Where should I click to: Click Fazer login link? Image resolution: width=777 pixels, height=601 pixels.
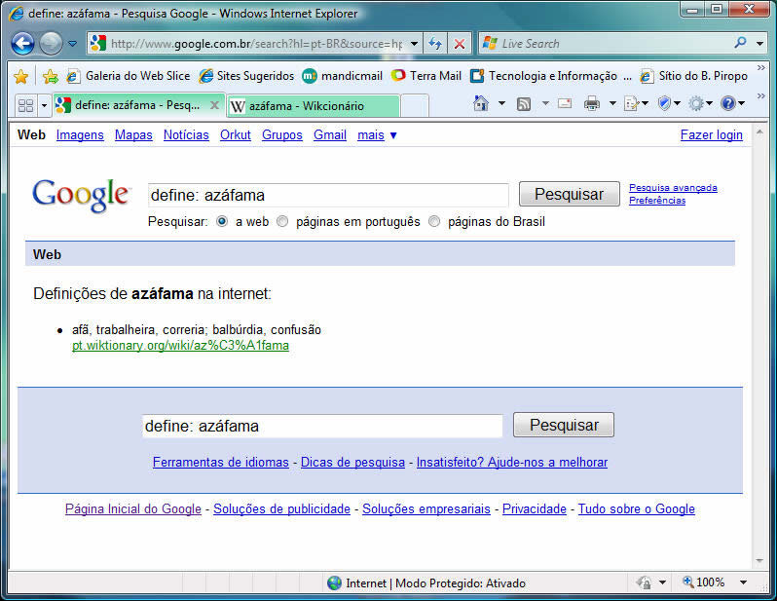pyautogui.click(x=711, y=134)
